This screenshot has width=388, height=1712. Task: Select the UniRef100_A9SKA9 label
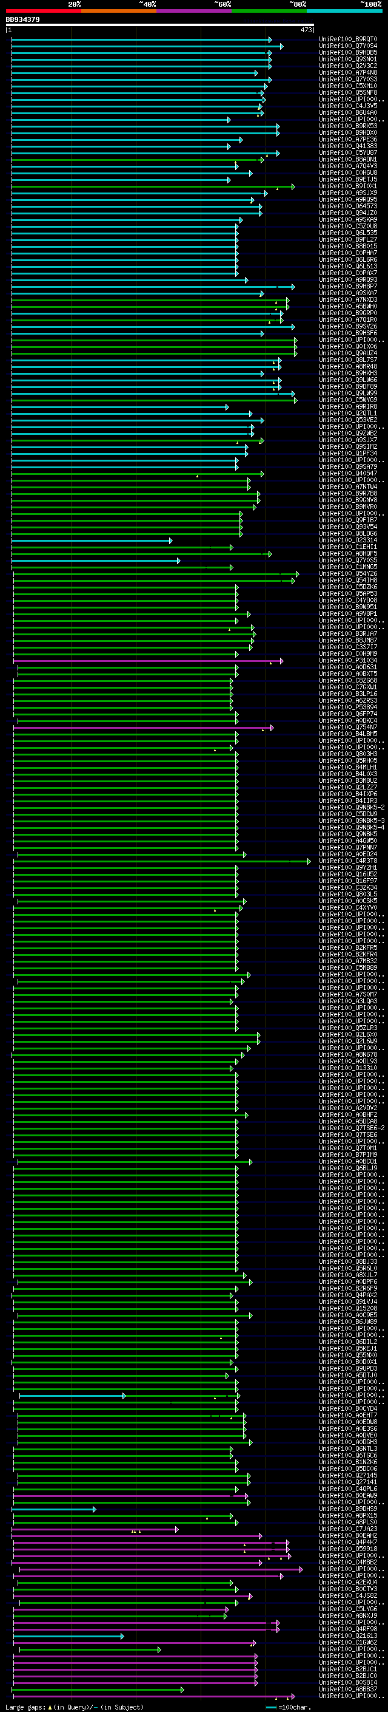pos(348,219)
